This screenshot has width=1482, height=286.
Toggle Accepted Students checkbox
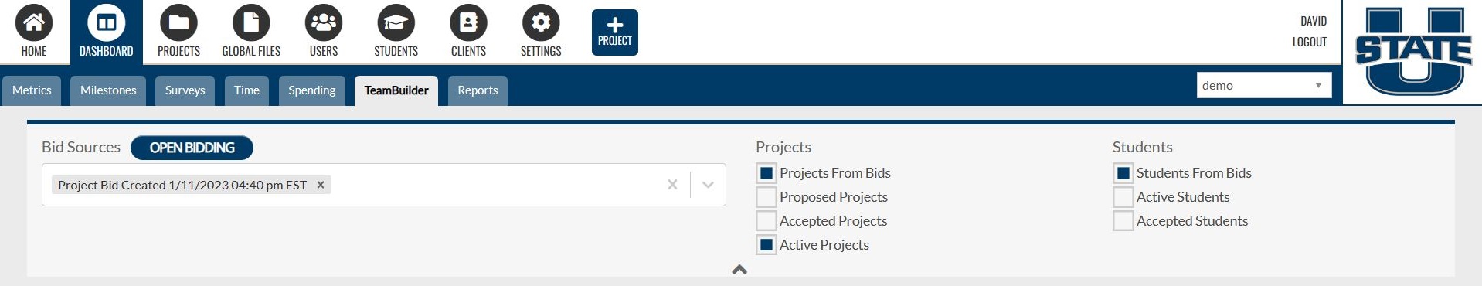pyautogui.click(x=1123, y=221)
